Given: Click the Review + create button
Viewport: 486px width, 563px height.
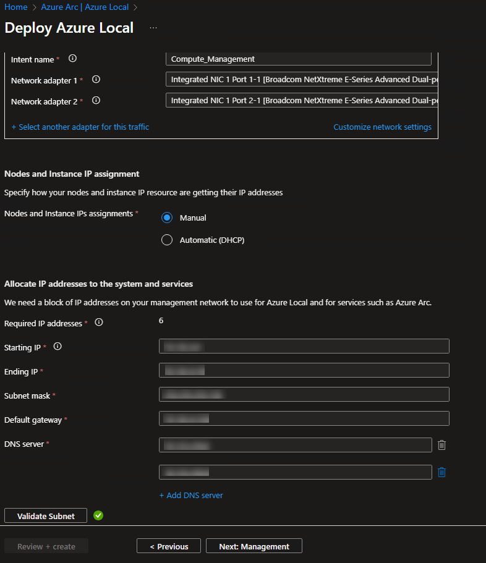Looking at the screenshot, I should pos(46,546).
